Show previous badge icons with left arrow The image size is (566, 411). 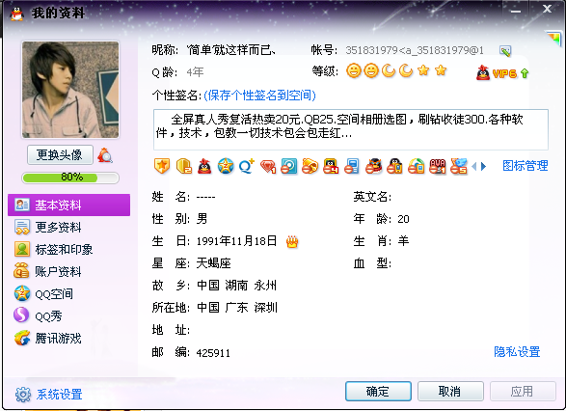tap(474, 167)
